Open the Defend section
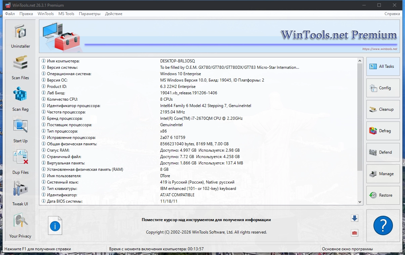 click(x=383, y=152)
